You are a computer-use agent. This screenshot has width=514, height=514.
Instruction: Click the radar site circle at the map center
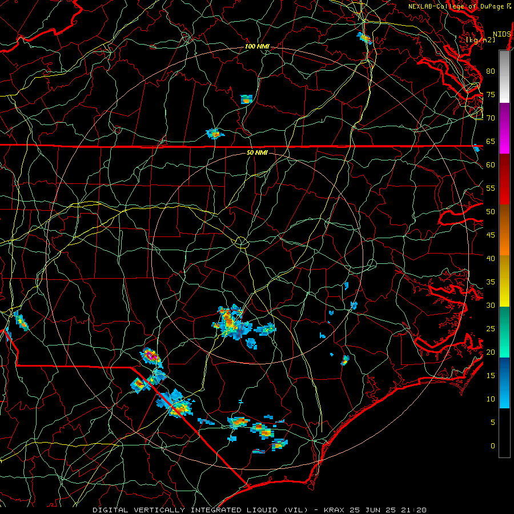tap(241, 242)
